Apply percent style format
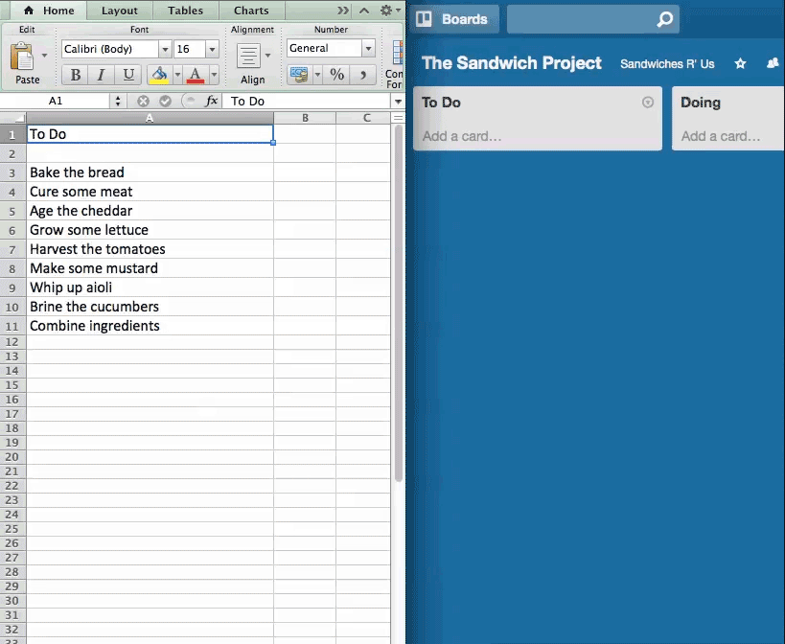This screenshot has height=644, width=785. click(337, 75)
